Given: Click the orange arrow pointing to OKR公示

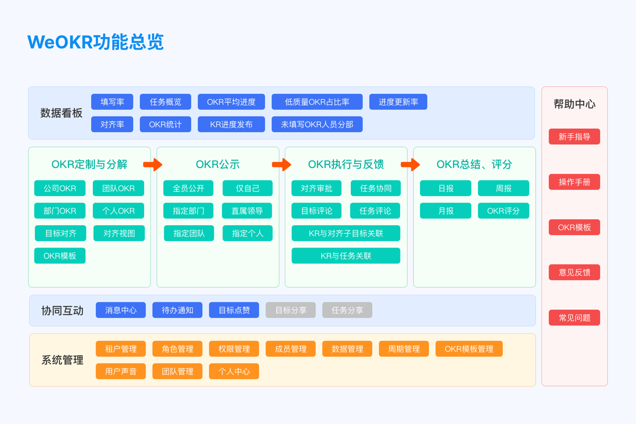Looking at the screenshot, I should click(153, 165).
